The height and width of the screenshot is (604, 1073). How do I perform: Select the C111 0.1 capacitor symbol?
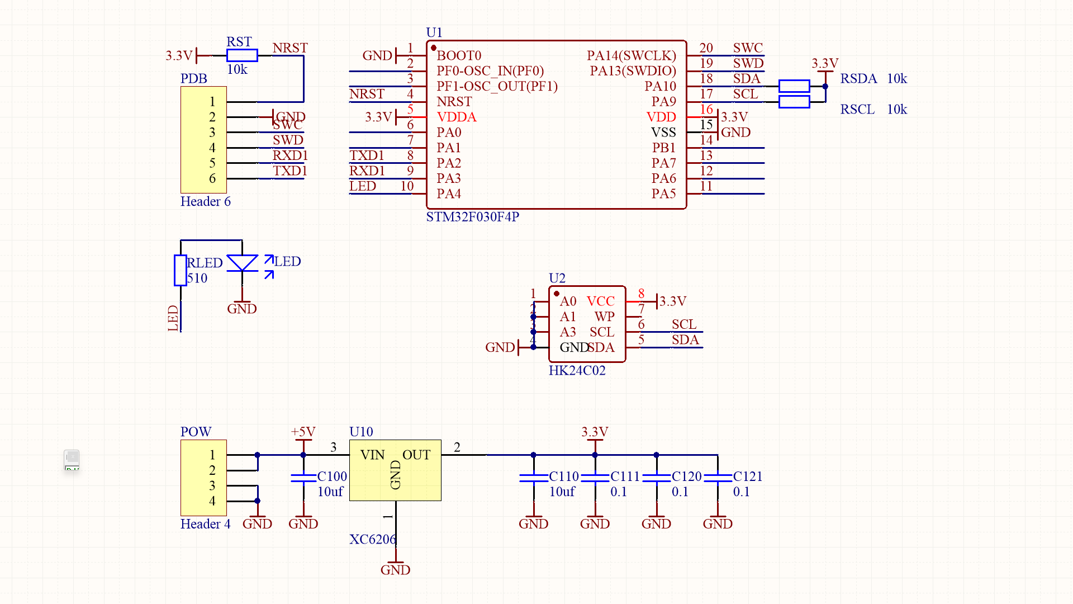tap(595, 478)
